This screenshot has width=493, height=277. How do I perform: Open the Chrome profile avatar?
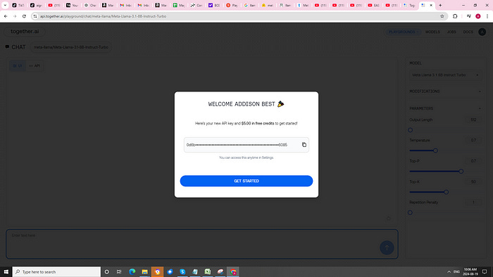click(x=478, y=16)
